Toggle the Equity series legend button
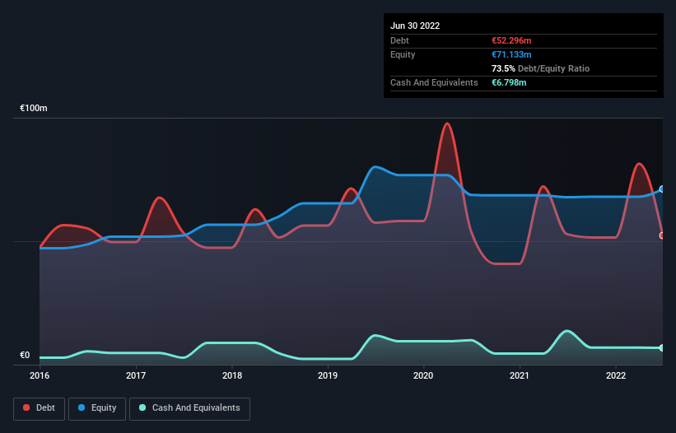 tap(97, 408)
